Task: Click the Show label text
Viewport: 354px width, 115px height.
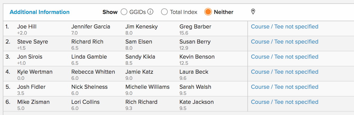Action: 110,12
